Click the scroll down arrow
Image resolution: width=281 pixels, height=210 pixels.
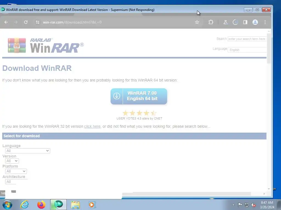click(x=269, y=189)
